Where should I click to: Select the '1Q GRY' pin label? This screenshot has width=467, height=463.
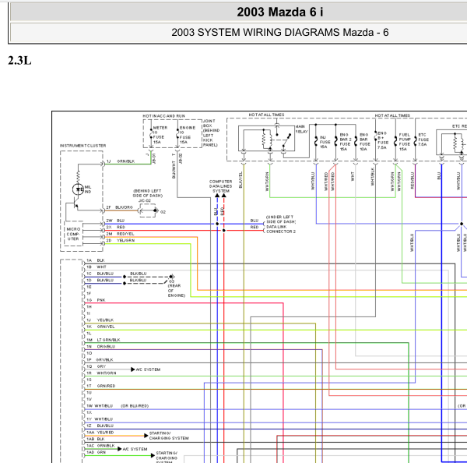[96, 366]
